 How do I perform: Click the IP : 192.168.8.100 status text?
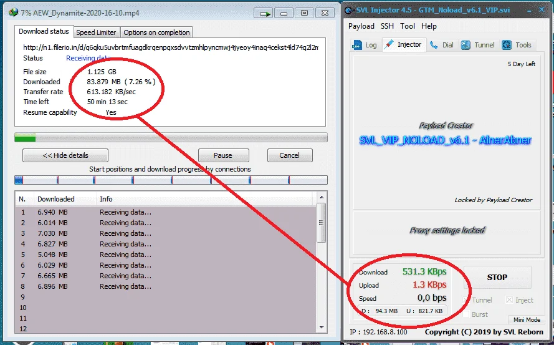point(378,333)
